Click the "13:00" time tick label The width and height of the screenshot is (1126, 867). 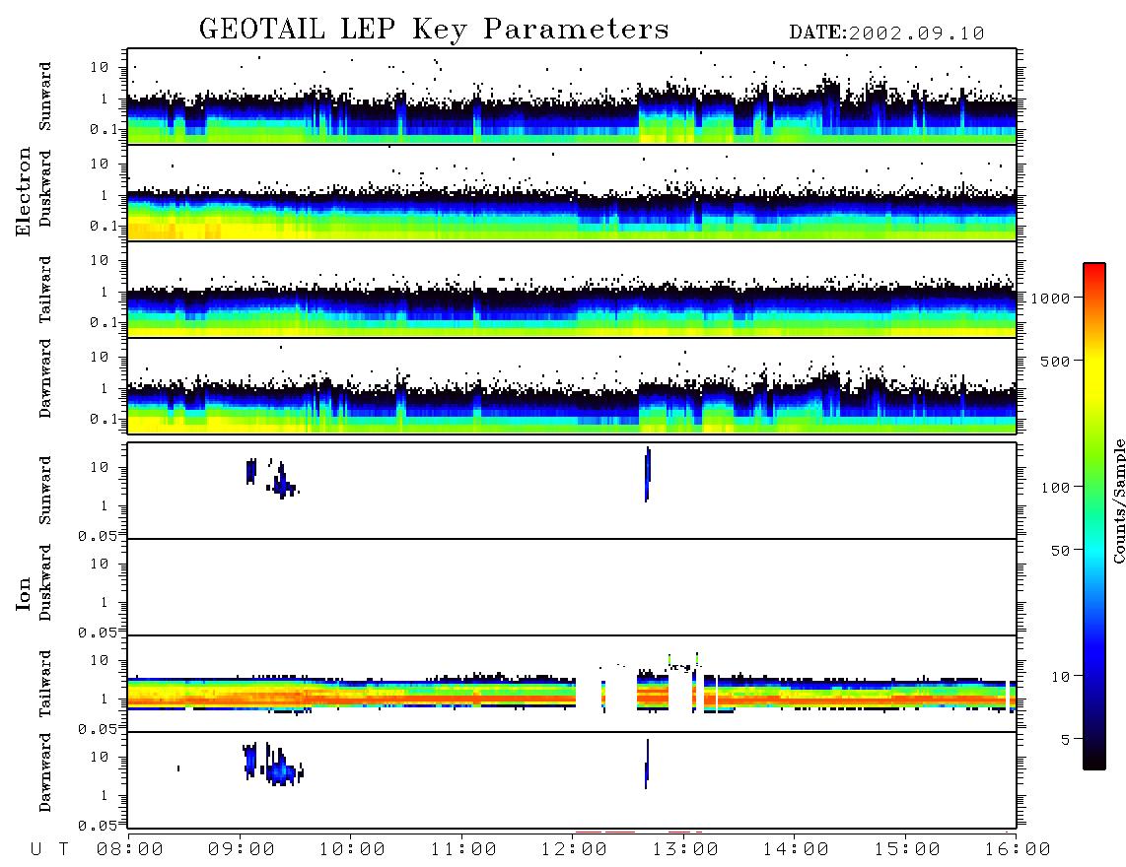[x=685, y=850]
